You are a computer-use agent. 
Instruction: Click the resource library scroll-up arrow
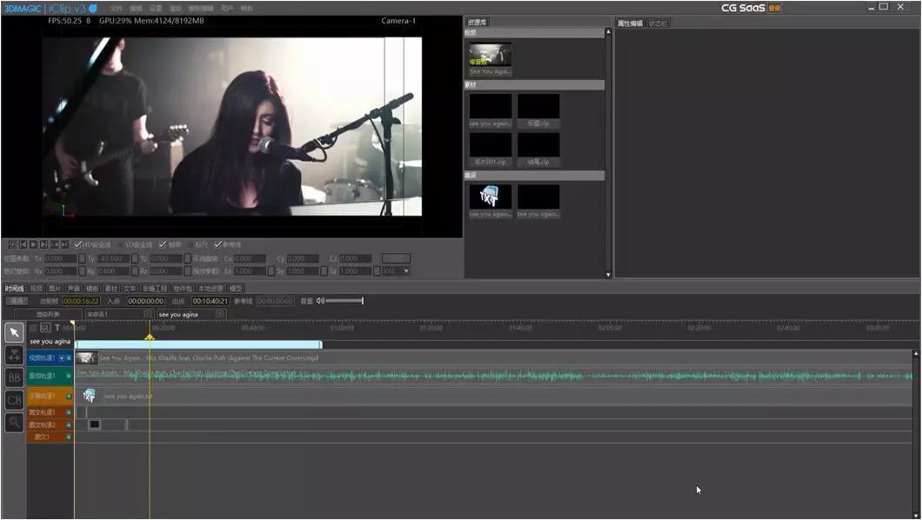click(x=608, y=32)
